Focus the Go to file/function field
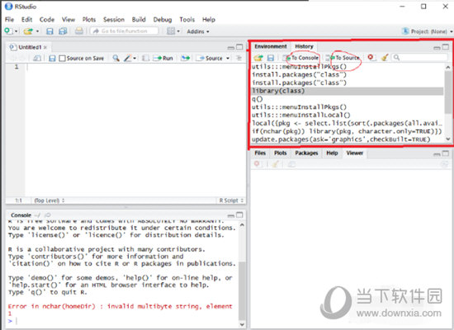 click(124, 31)
